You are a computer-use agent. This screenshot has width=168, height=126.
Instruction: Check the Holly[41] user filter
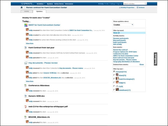[114, 82]
